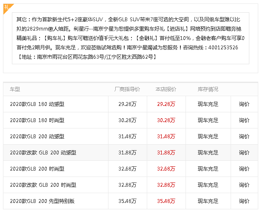
Task: Click the 【进店礼】 text in the promo paragraph
Action: (x=177, y=29)
